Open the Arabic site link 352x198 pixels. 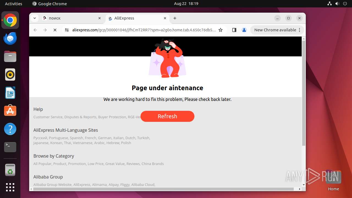pyautogui.click(x=99, y=143)
